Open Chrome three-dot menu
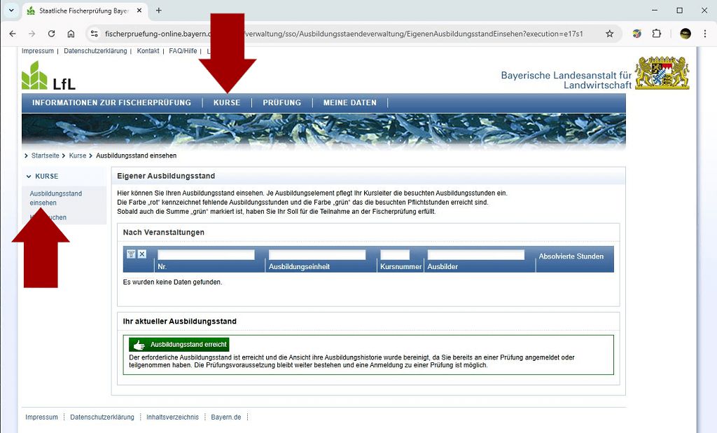 (704, 34)
